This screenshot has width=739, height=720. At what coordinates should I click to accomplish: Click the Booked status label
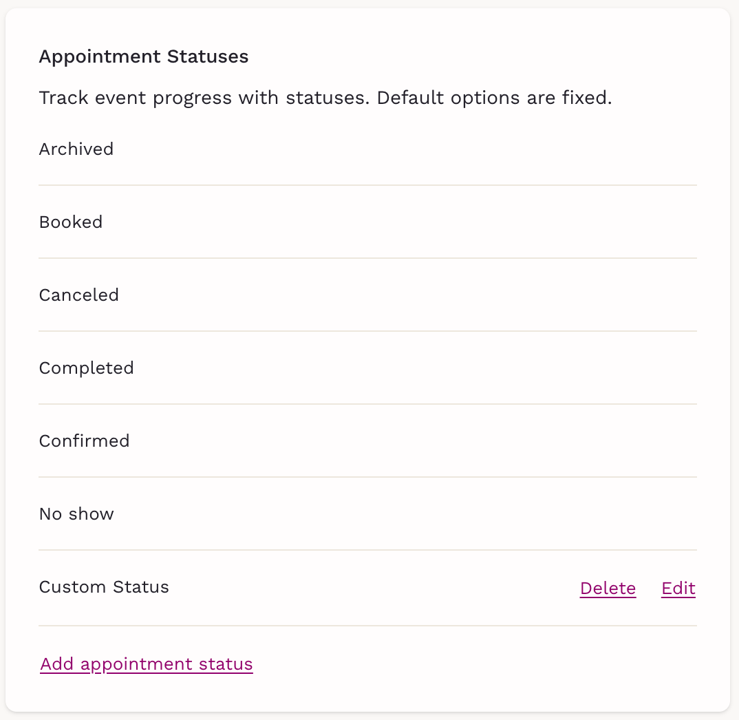(71, 222)
